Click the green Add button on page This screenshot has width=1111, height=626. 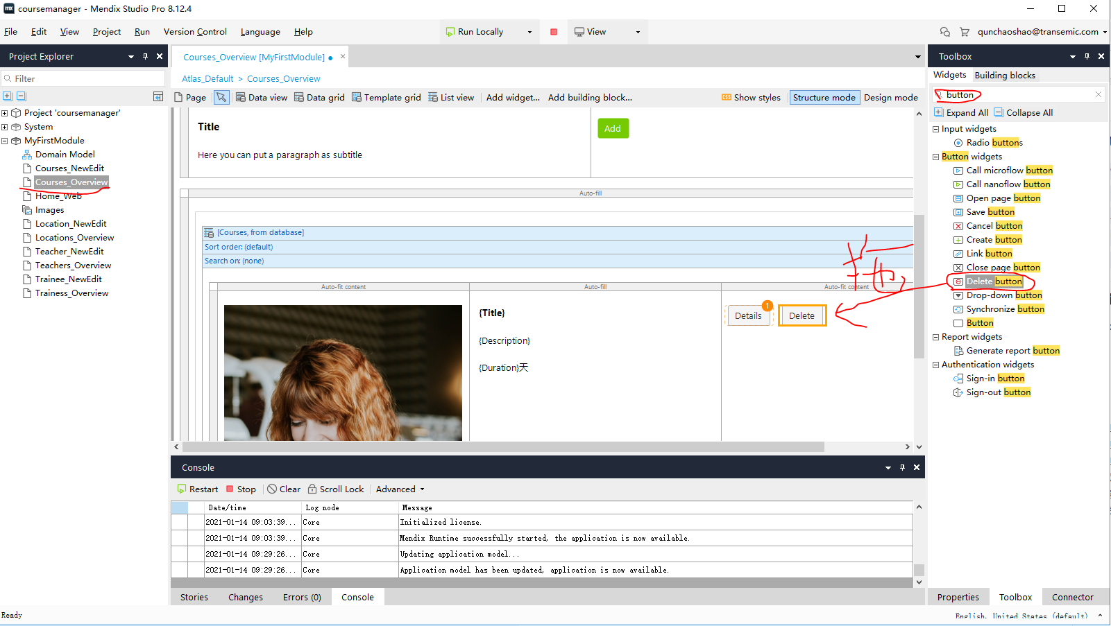(613, 128)
